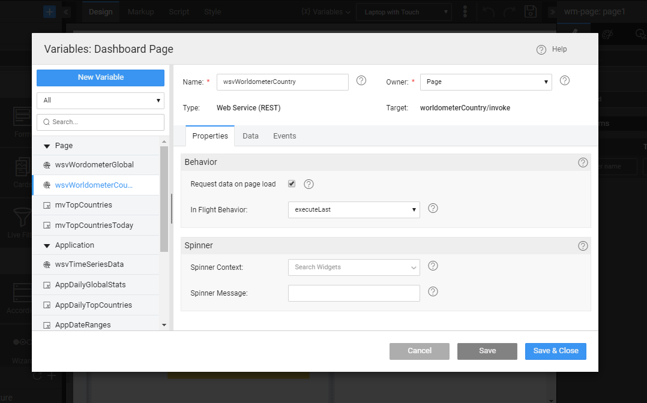
Task: Switch to the Events tab
Action: (284, 136)
